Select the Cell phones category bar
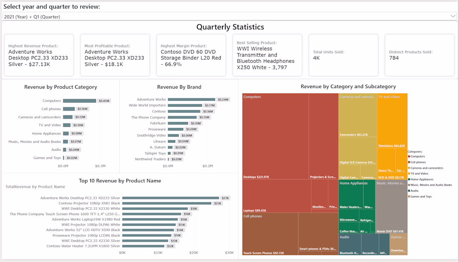The height and width of the screenshot is (262, 459). pyautogui.click(x=69, y=109)
